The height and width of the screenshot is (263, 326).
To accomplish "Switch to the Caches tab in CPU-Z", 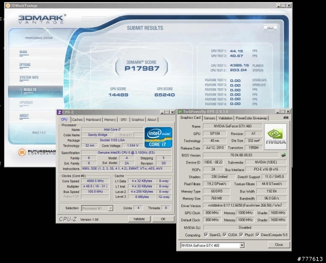I will point(77,120).
